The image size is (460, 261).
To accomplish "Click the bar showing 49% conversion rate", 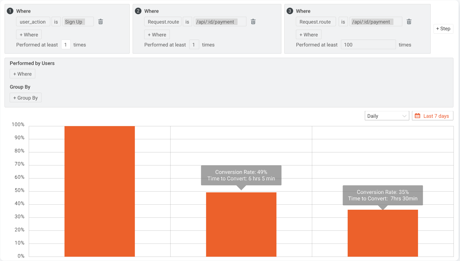I will (x=241, y=225).
